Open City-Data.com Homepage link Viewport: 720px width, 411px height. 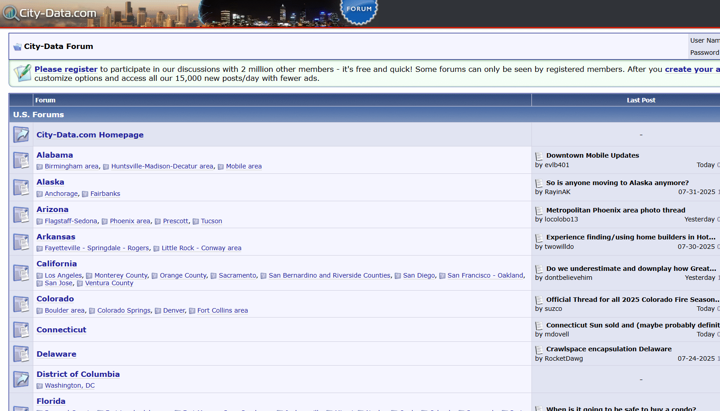point(90,135)
